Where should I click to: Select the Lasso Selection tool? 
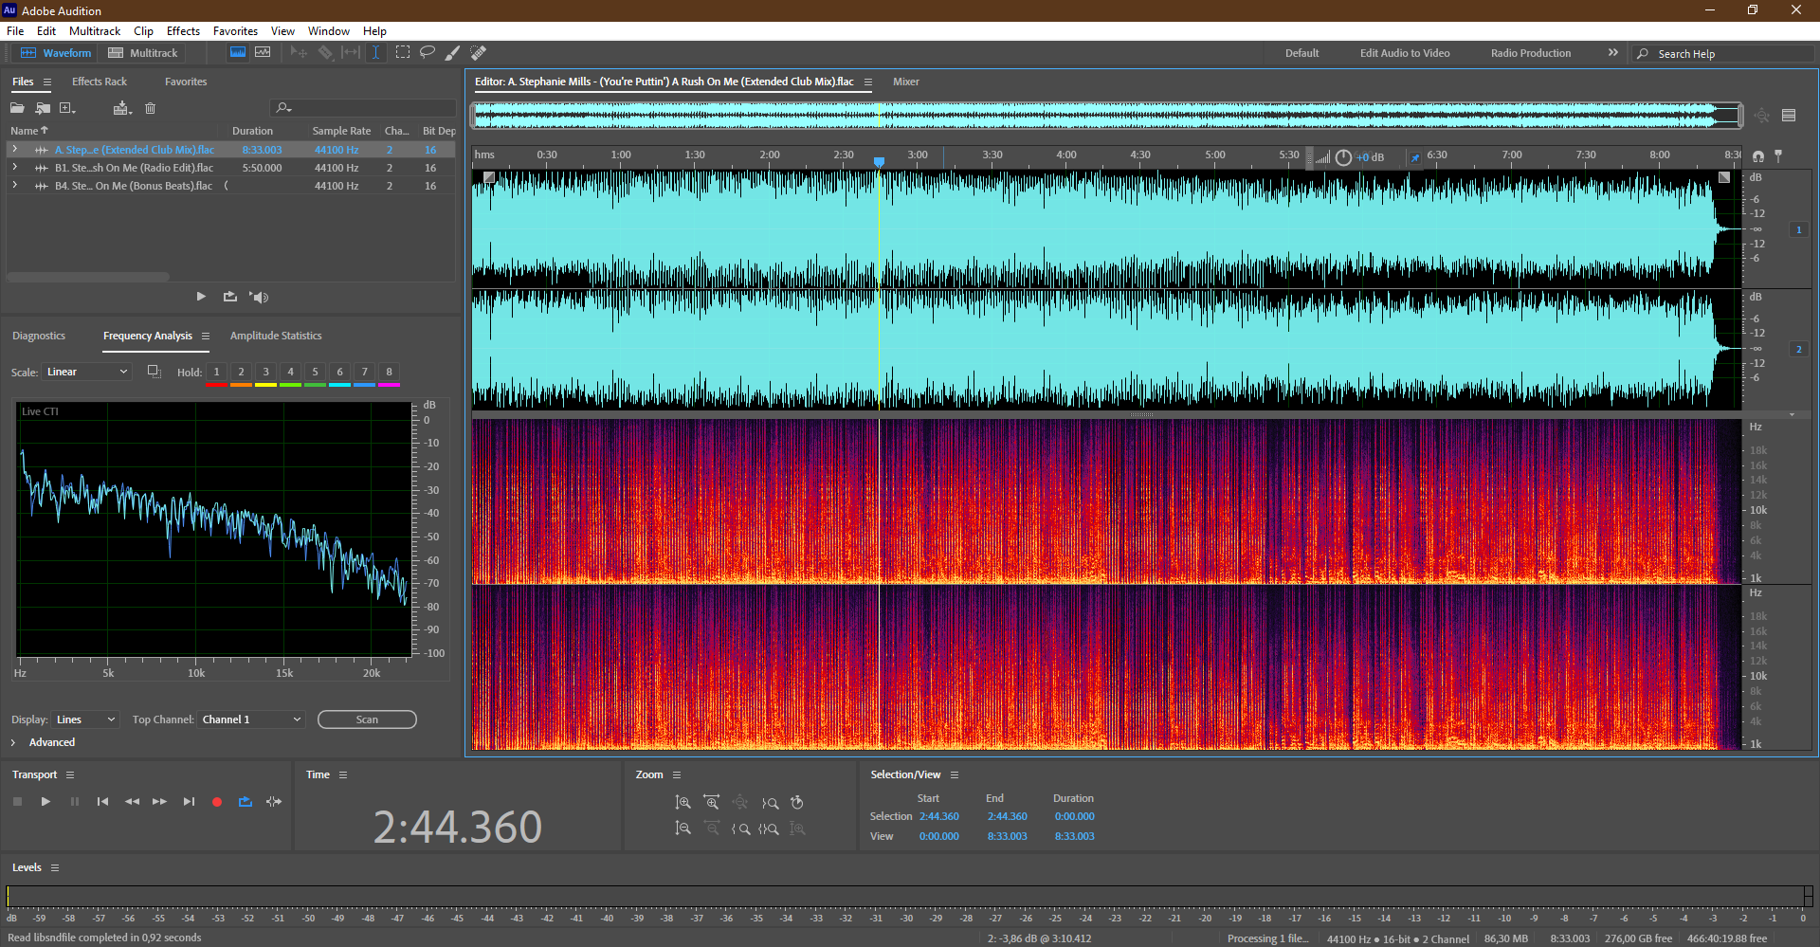point(428,53)
